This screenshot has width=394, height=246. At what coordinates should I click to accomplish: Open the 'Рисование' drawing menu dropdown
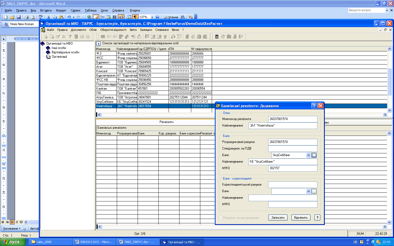[x=12, y=229]
